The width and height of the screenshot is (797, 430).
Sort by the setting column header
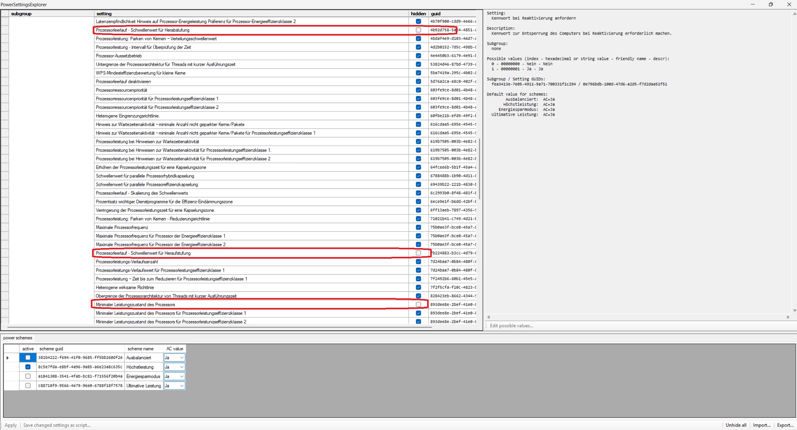point(104,14)
